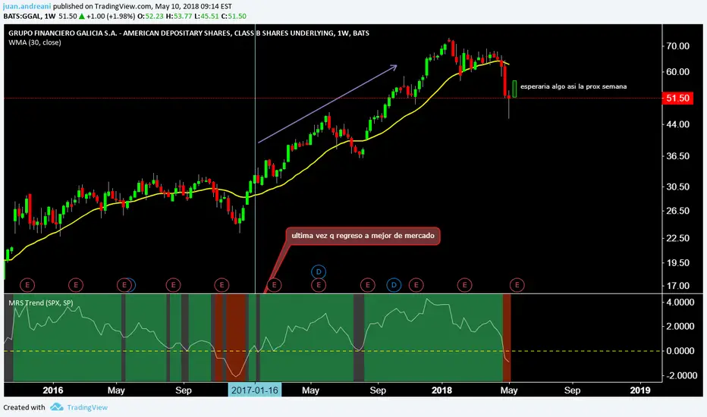Screen dimensions: 707x417
Task: Click the 0.0000 MRS scale label
Action: [x=680, y=351]
